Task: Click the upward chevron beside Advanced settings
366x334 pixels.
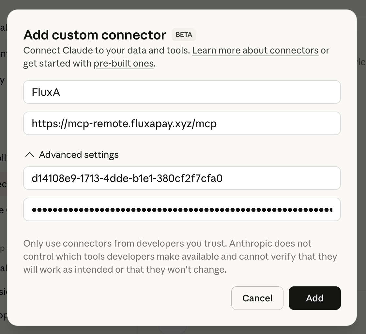Action: click(x=30, y=155)
